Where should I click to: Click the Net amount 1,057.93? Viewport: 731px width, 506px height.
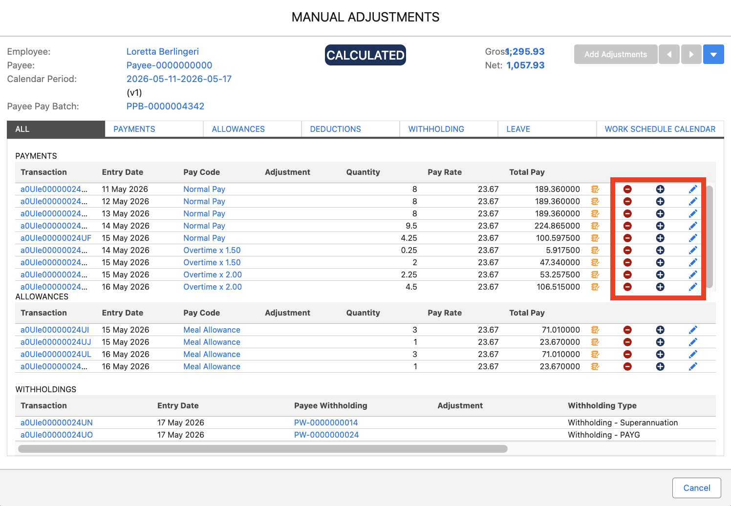pos(525,65)
